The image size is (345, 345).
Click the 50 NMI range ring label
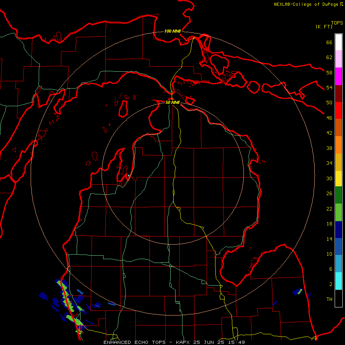tap(172, 102)
